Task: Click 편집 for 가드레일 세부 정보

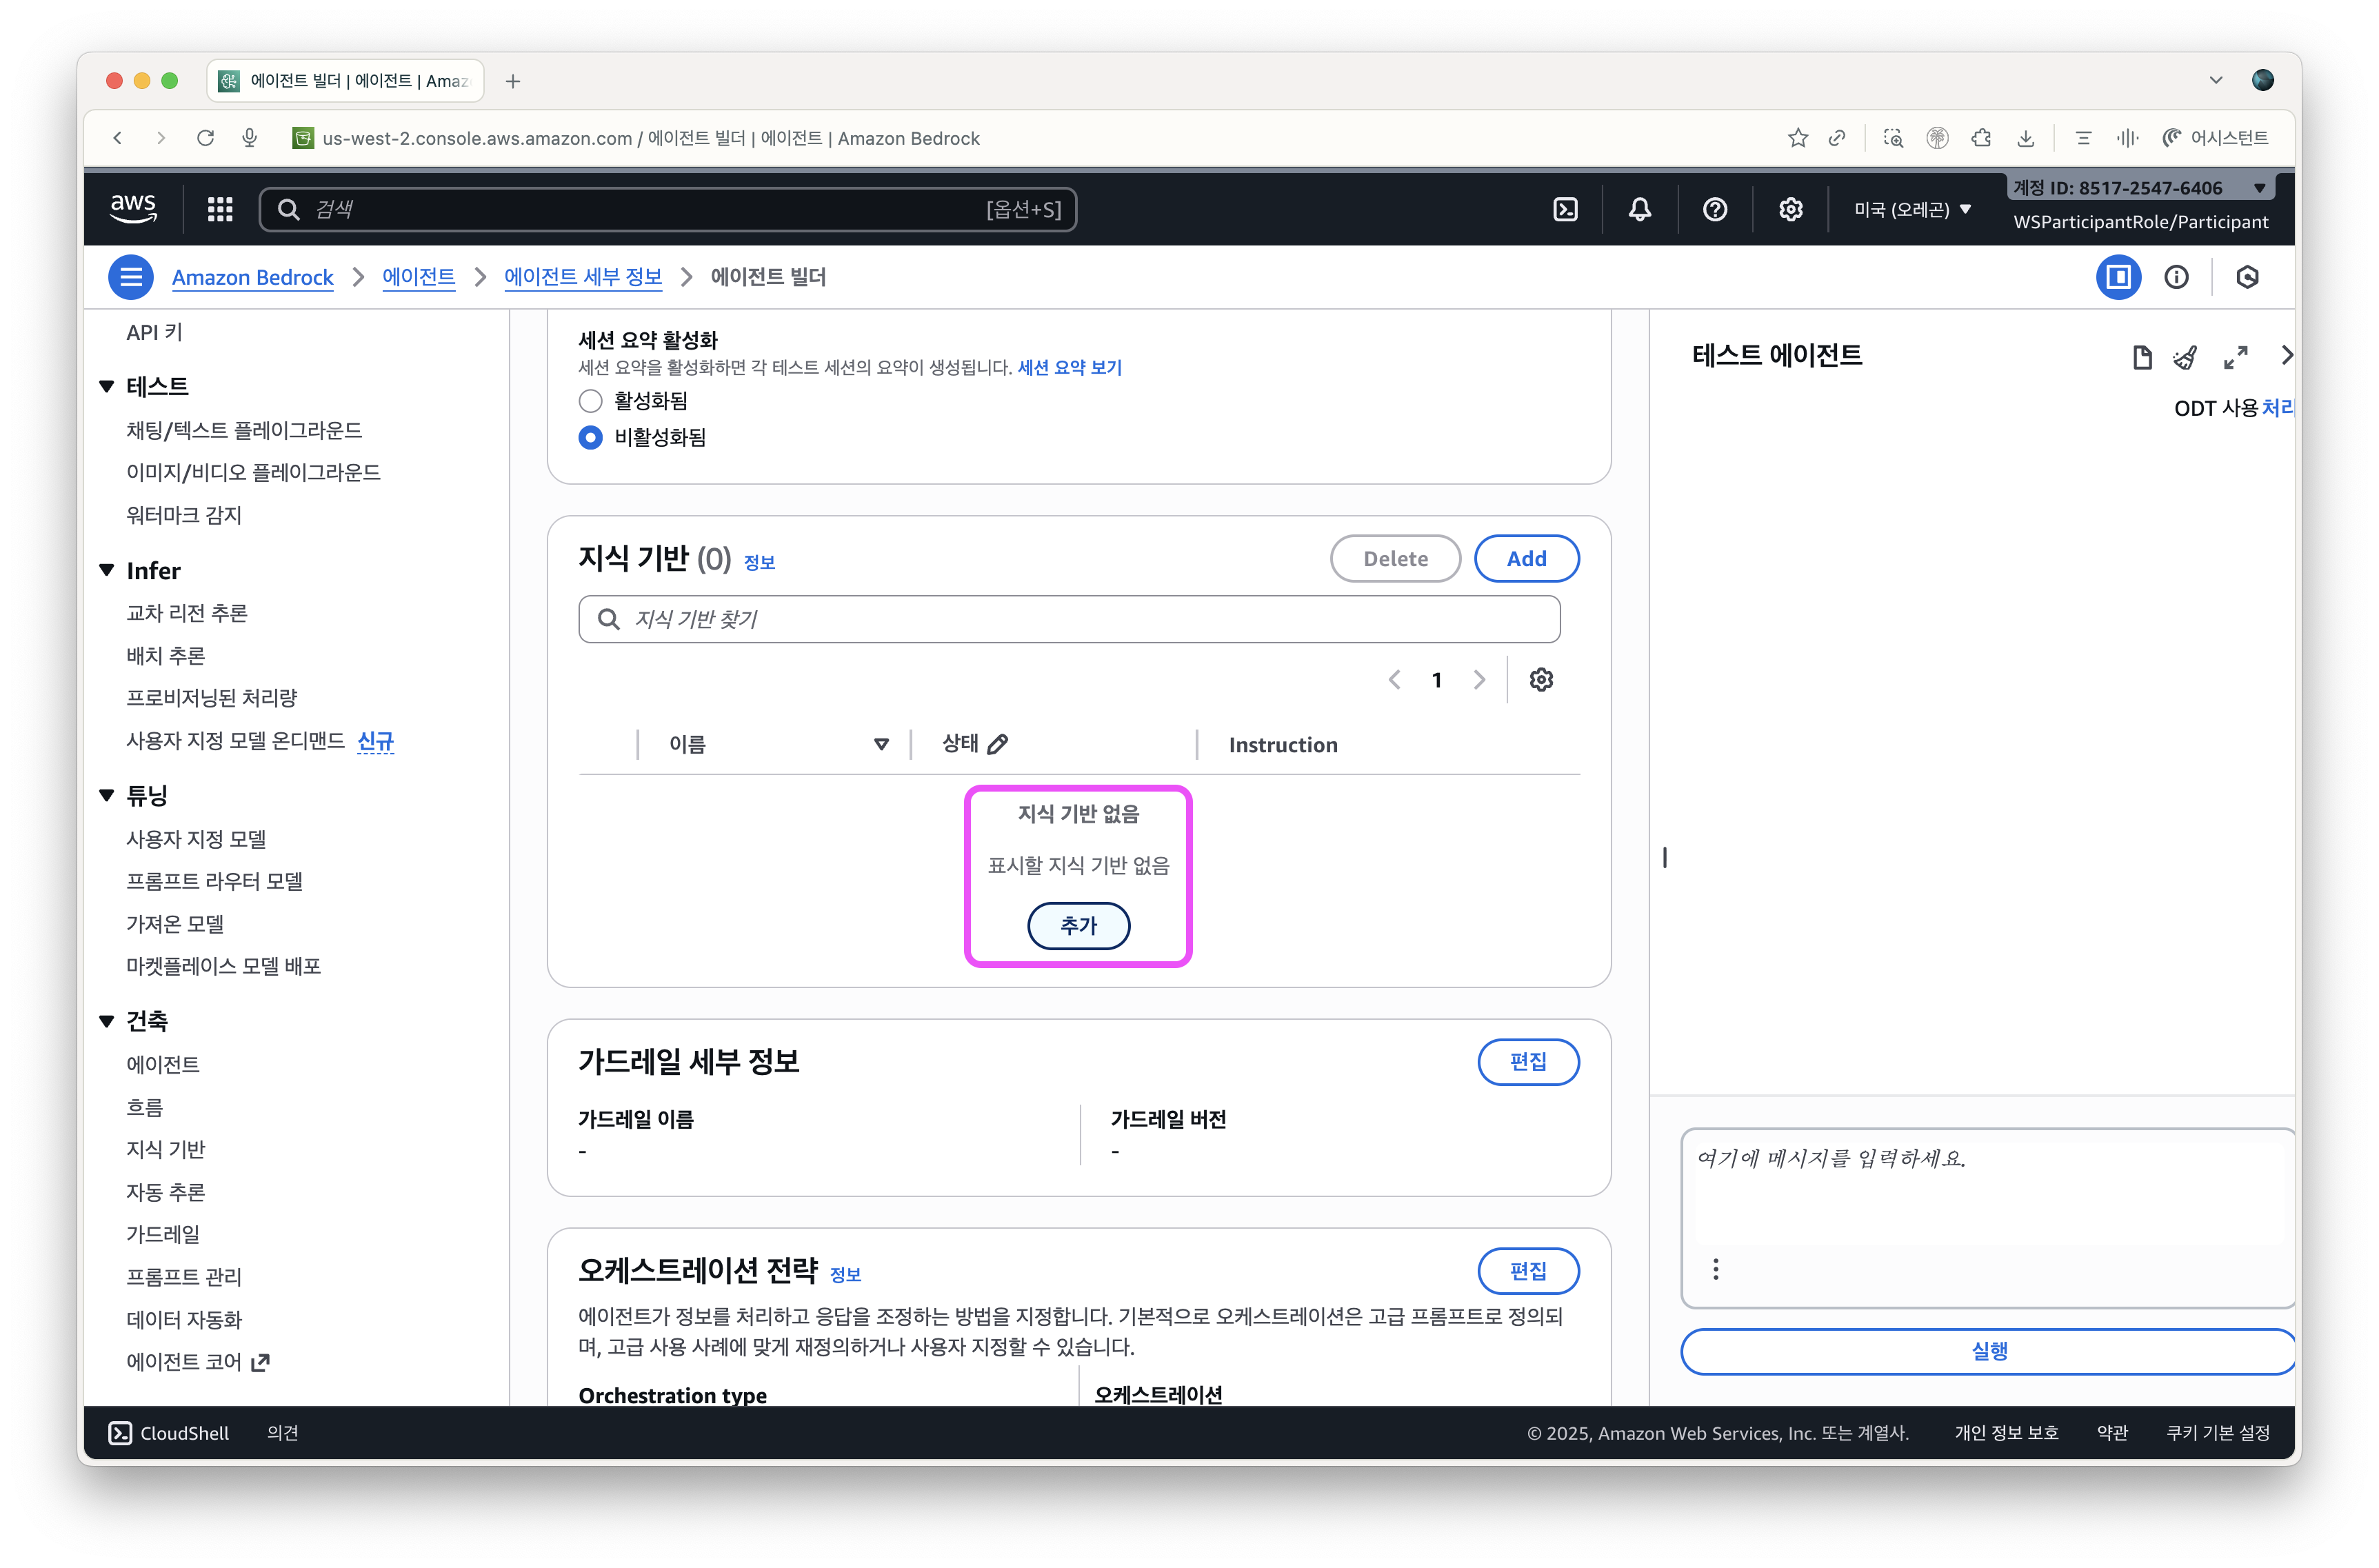Action: 1528,1062
